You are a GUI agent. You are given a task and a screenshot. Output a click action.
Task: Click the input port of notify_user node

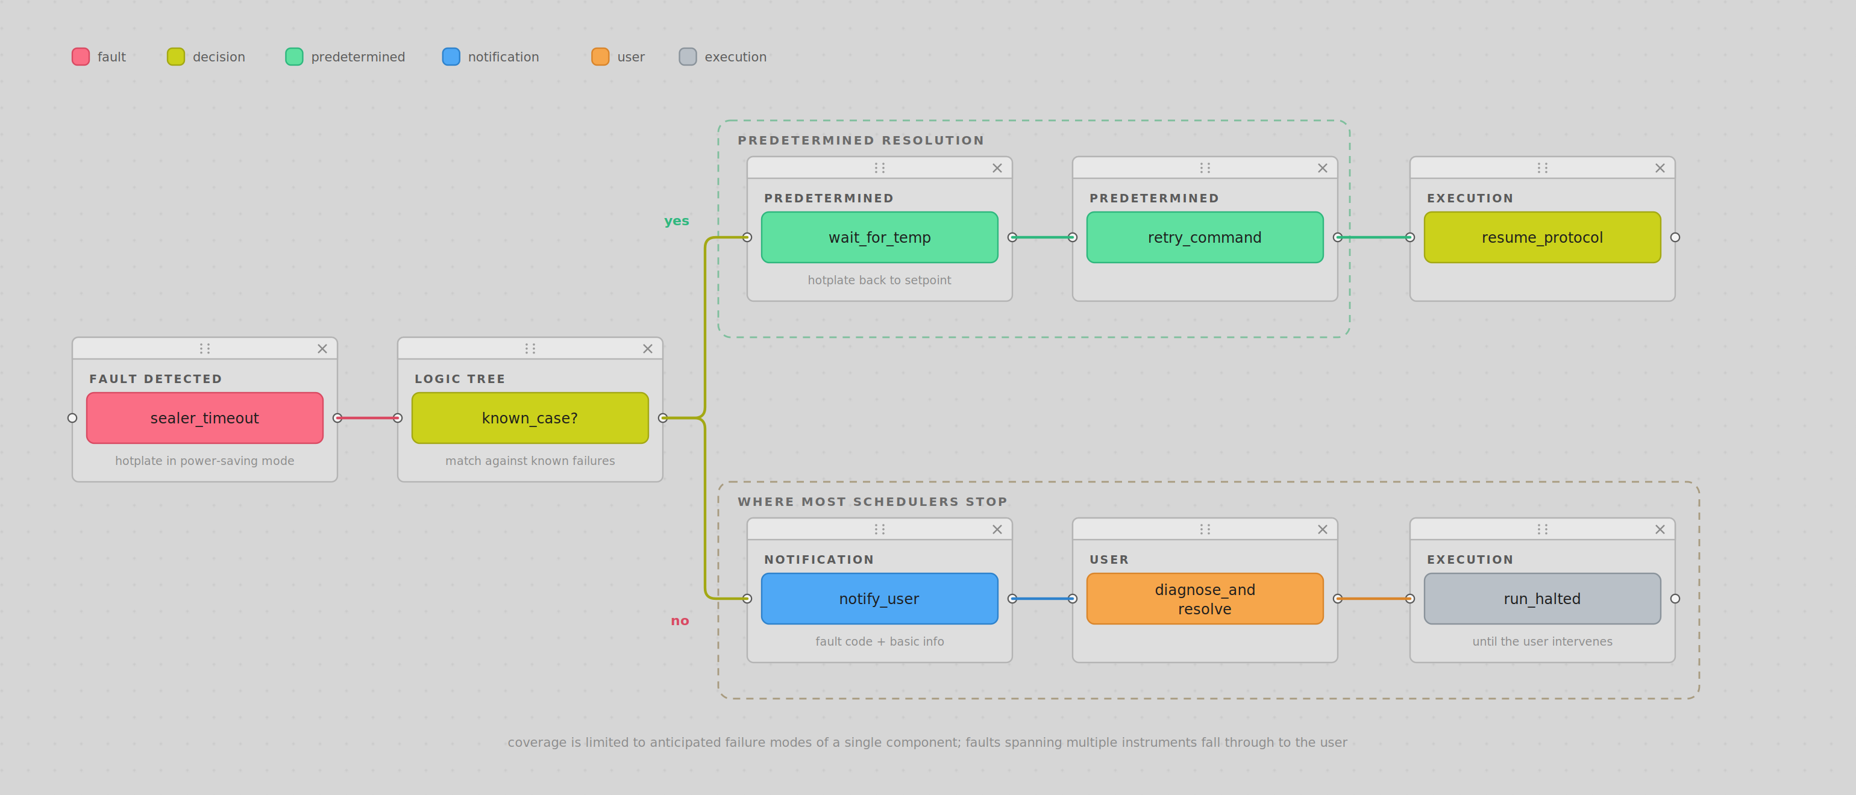[747, 599]
